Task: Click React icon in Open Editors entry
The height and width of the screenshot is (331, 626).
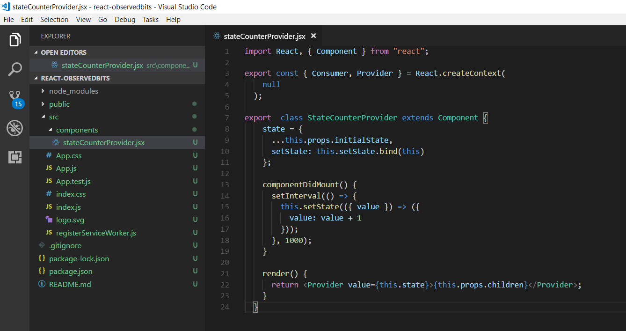Action: tap(55, 65)
